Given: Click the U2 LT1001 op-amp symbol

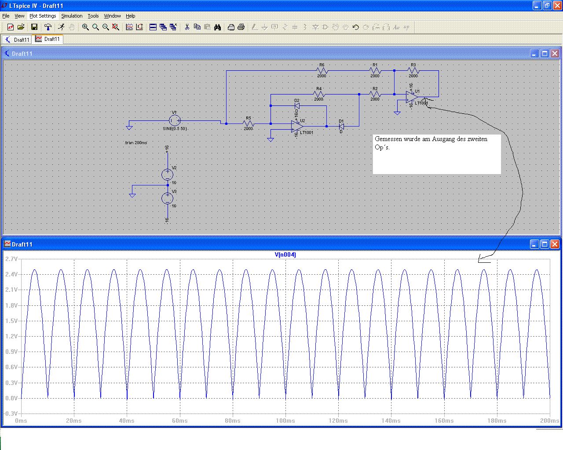Looking at the screenshot, I should 297,127.
